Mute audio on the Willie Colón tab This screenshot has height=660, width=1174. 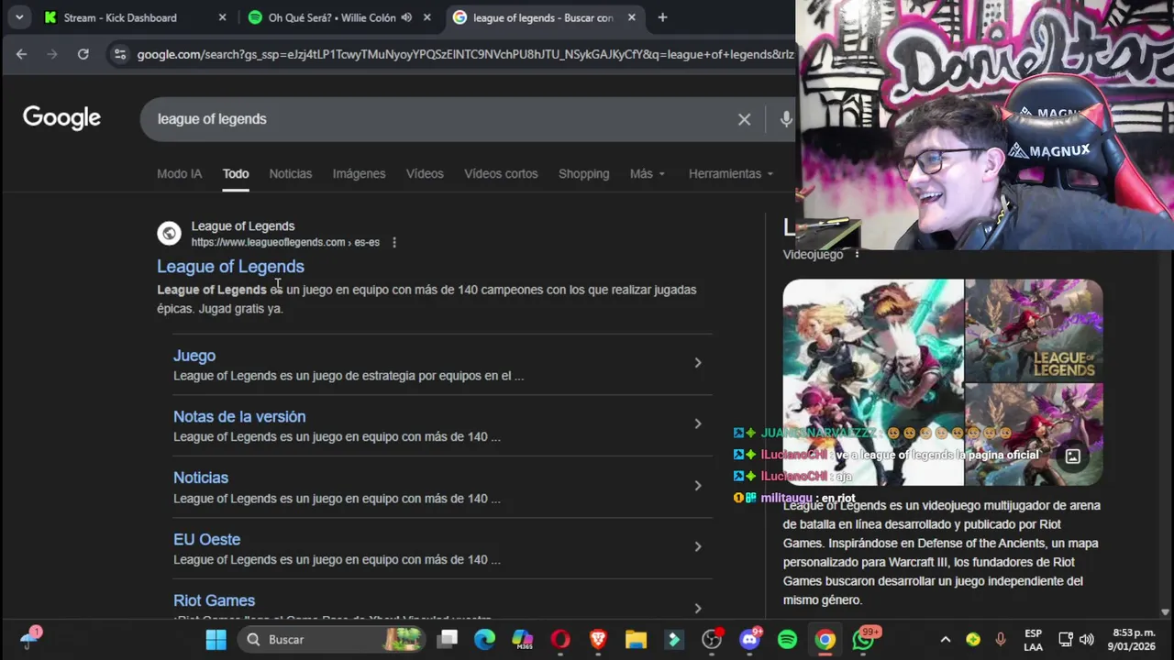point(406,17)
